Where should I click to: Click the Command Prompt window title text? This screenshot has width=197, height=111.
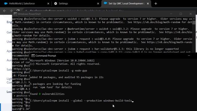[46, 56]
